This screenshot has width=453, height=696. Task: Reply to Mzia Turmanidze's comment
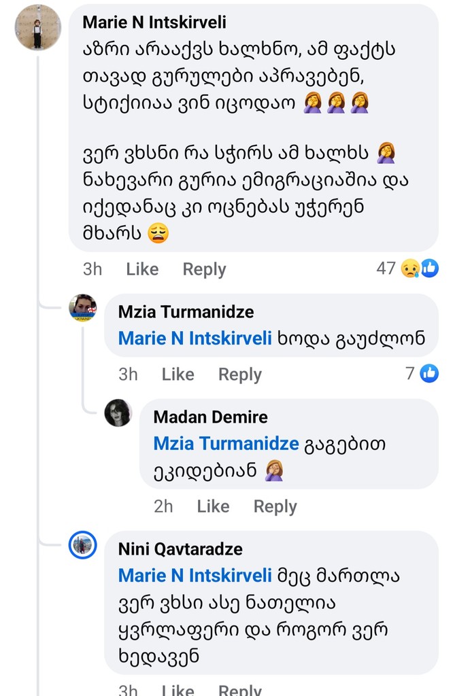[239, 375]
